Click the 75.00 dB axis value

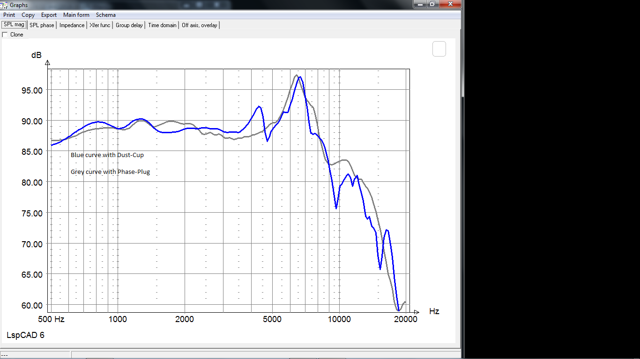(x=32, y=213)
